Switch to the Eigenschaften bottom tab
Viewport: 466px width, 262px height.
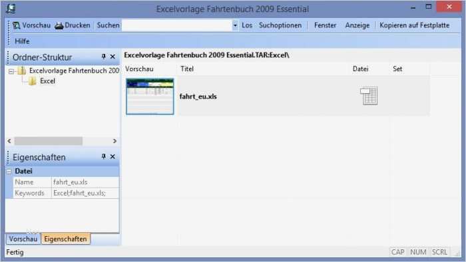pos(65,239)
